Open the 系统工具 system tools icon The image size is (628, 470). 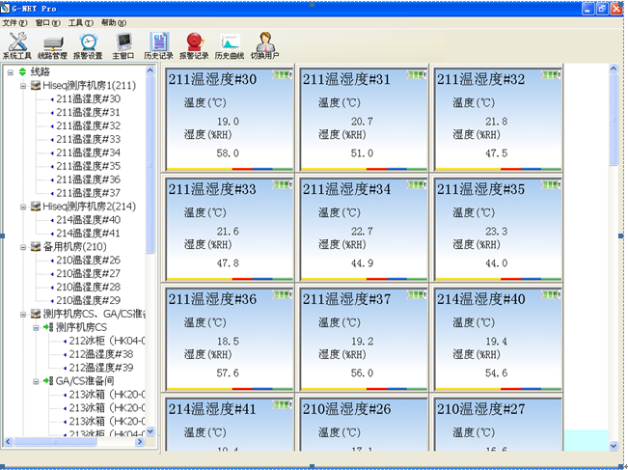click(x=17, y=44)
